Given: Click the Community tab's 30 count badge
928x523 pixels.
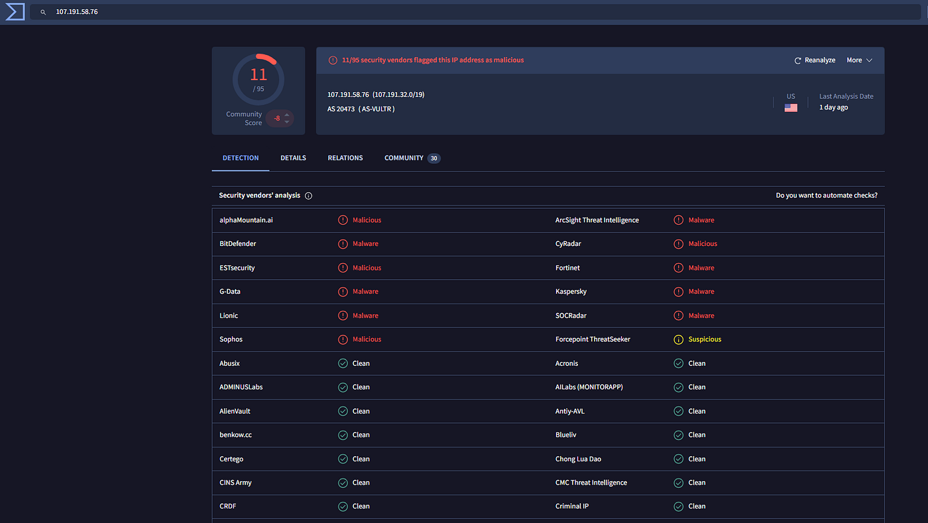Looking at the screenshot, I should 434,158.
